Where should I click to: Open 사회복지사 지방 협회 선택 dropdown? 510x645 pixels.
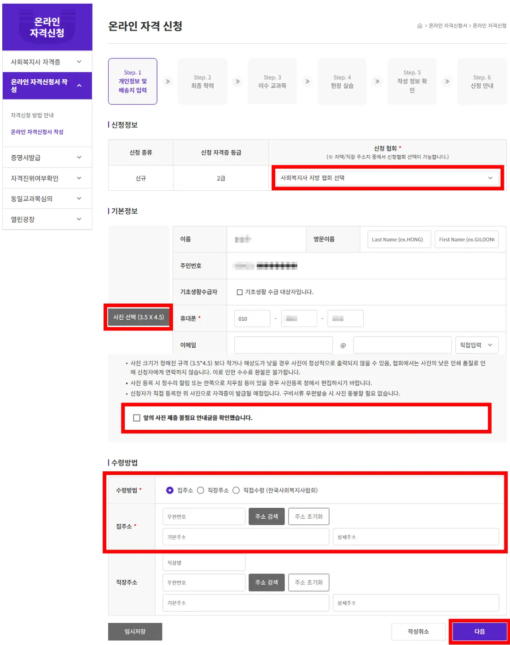[x=387, y=178]
